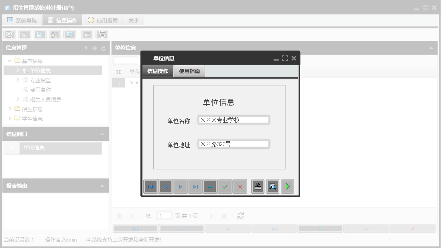Screen dimensions: 441x248
Task: Open the person toolbar icon
Action: tap(55, 34)
